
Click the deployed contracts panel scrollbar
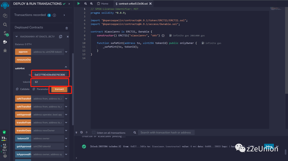[73, 88]
